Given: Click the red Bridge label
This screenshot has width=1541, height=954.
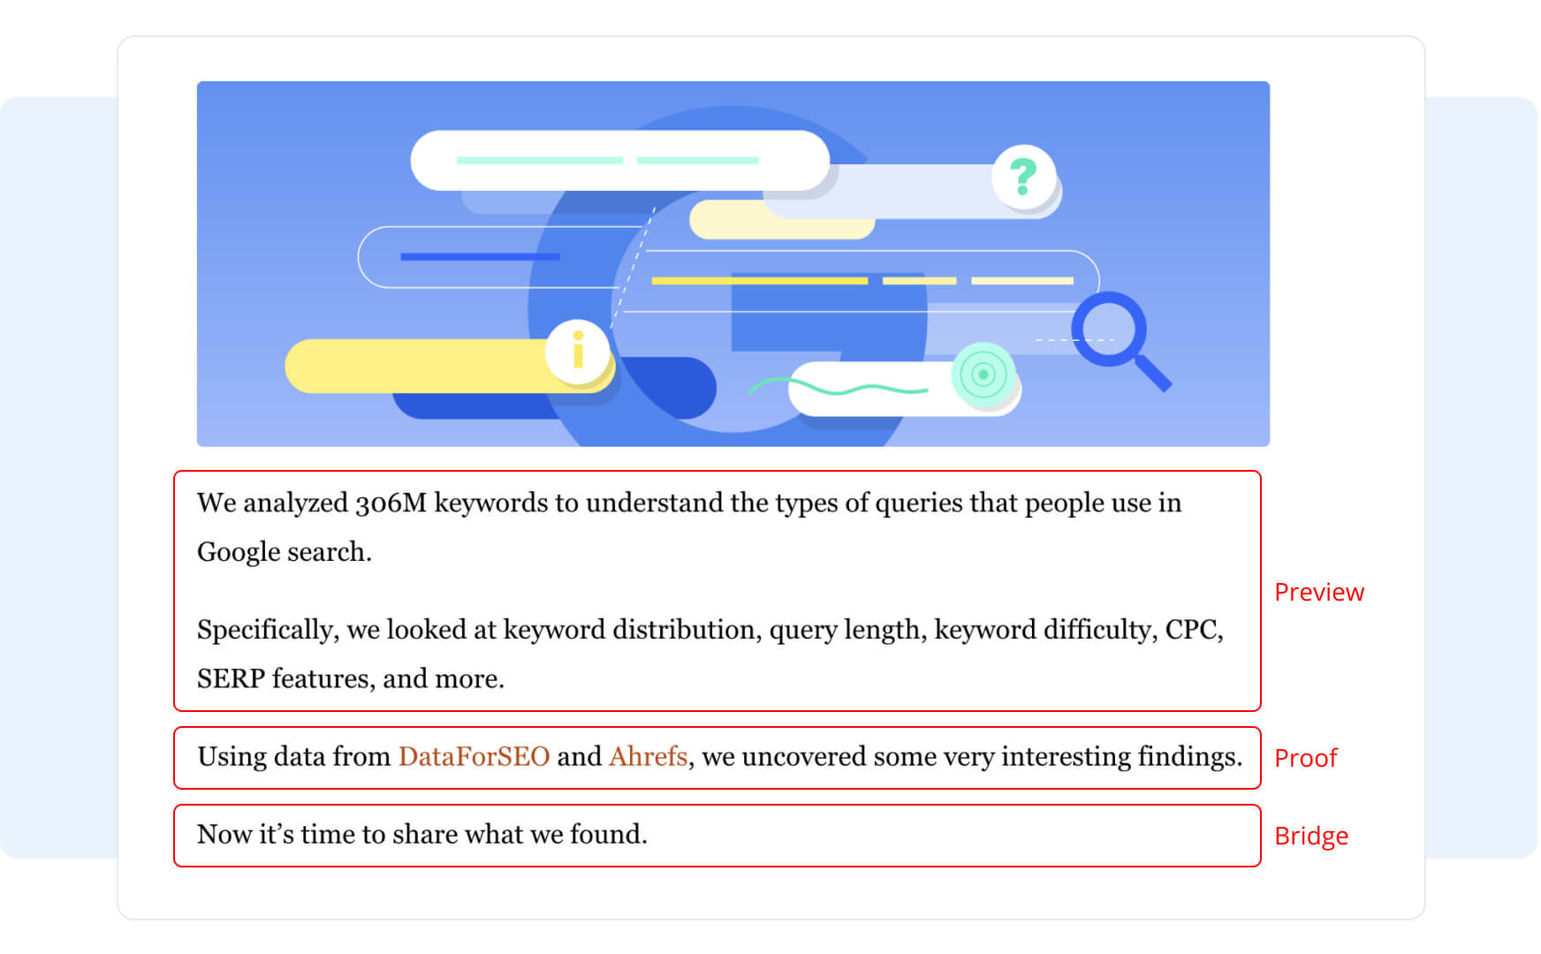Looking at the screenshot, I should (x=1310, y=836).
